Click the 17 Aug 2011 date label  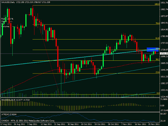click(x=6, y=124)
